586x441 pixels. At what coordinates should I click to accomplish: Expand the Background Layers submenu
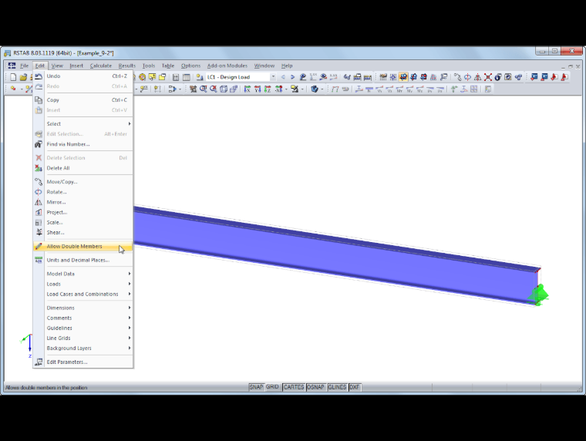click(83, 348)
